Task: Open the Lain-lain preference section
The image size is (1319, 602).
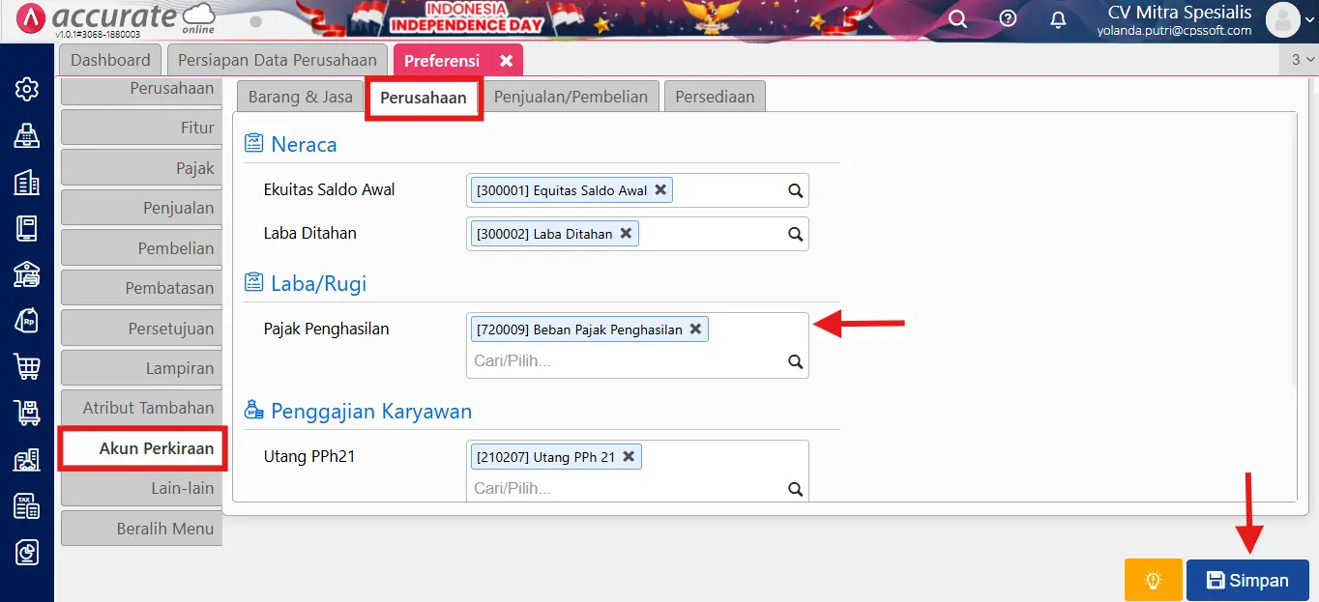Action: (141, 488)
